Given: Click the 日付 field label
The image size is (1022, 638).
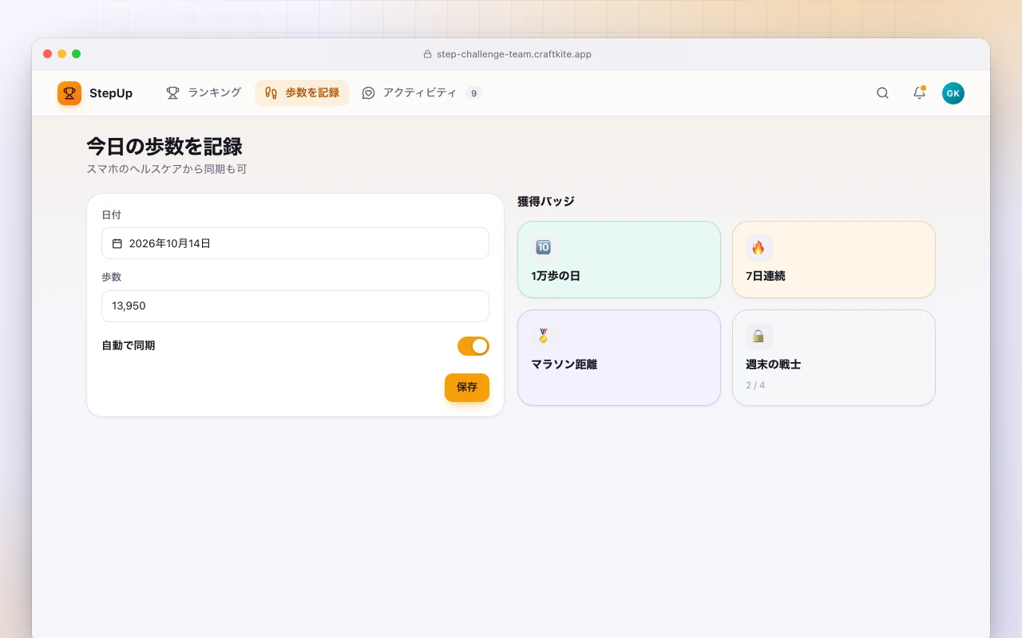Looking at the screenshot, I should click(x=112, y=215).
